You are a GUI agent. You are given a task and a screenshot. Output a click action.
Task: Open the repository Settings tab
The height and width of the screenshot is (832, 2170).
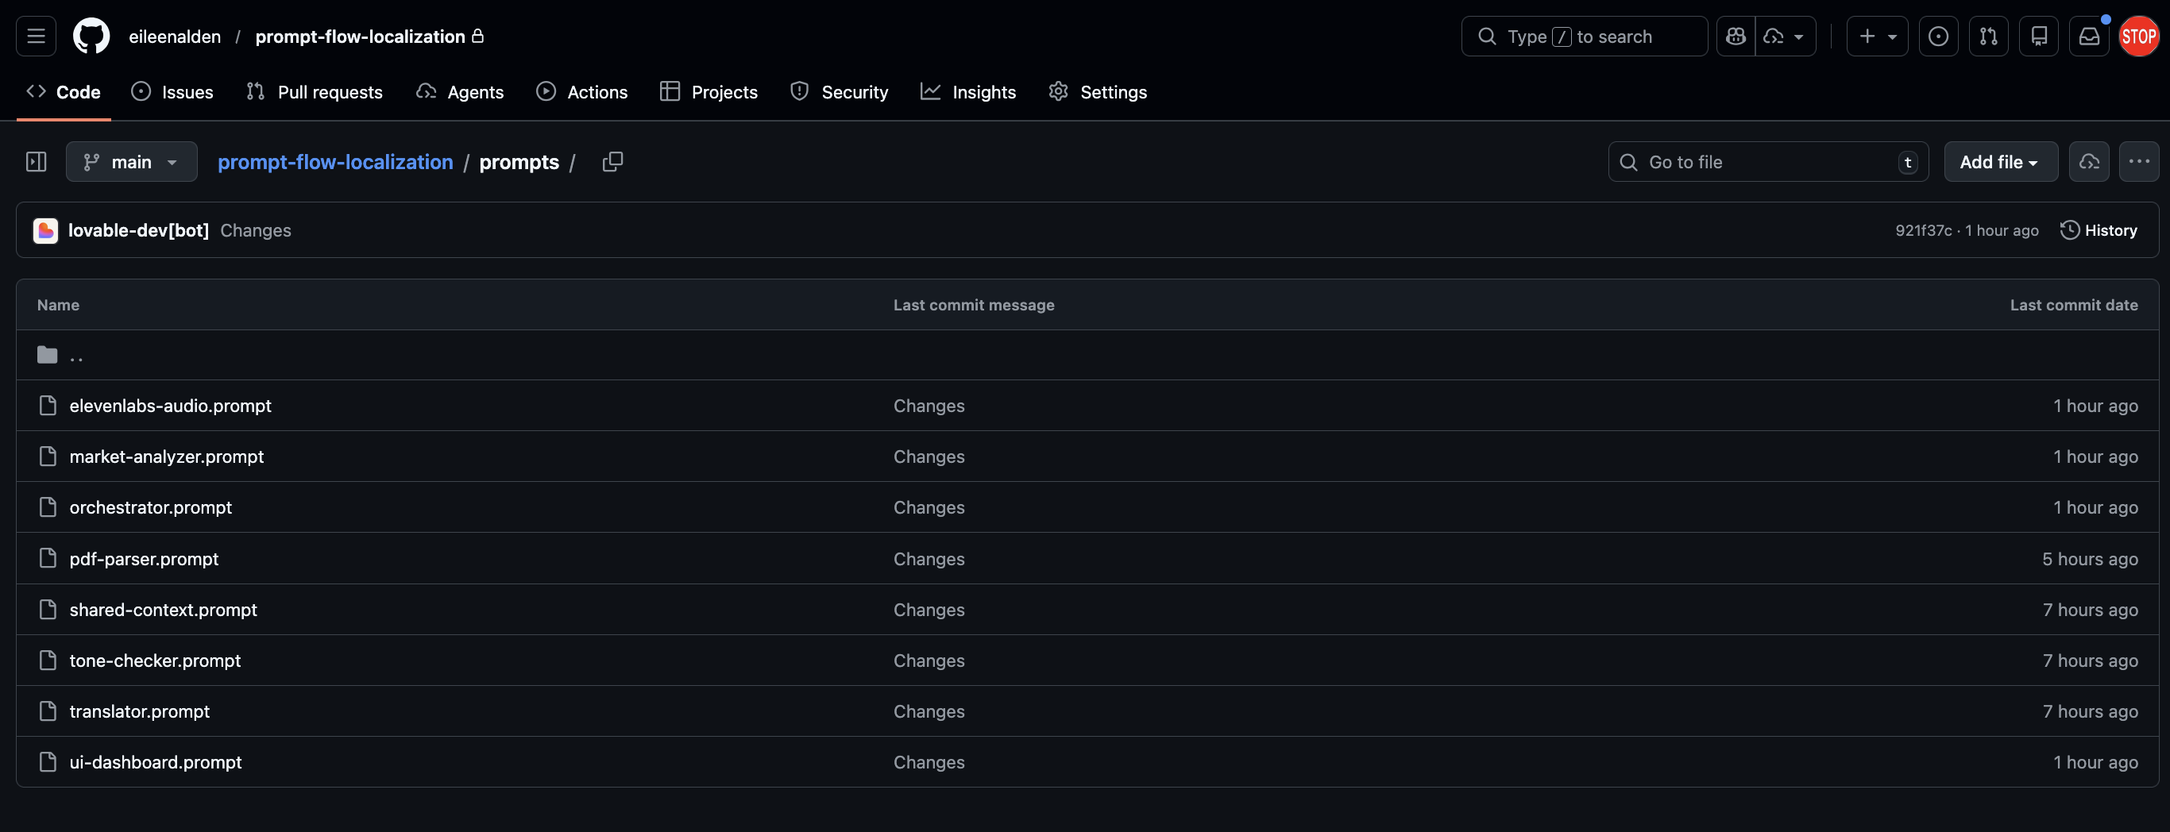tap(1098, 92)
